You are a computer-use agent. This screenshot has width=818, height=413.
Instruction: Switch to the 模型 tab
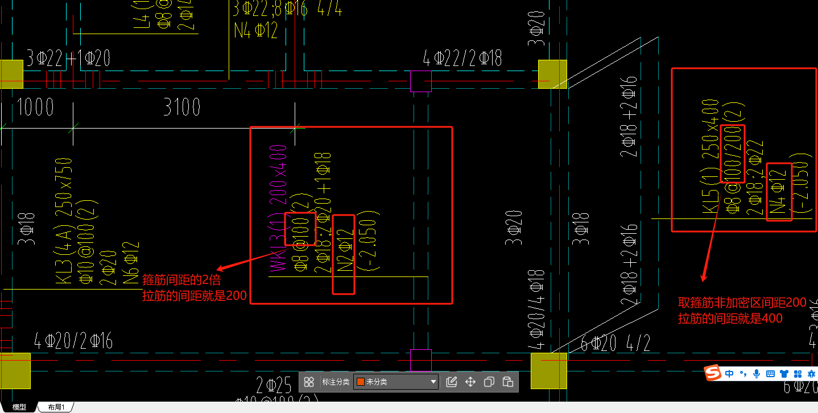click(x=19, y=407)
